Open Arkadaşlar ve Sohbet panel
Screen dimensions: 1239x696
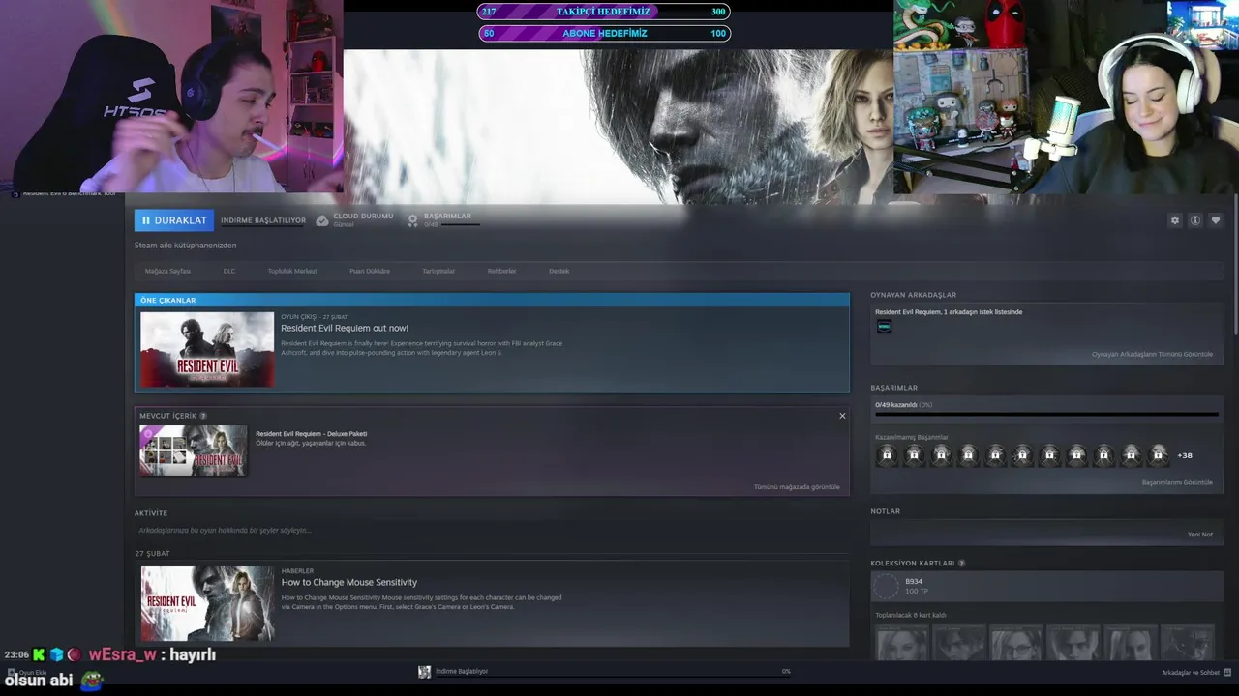(1191, 673)
